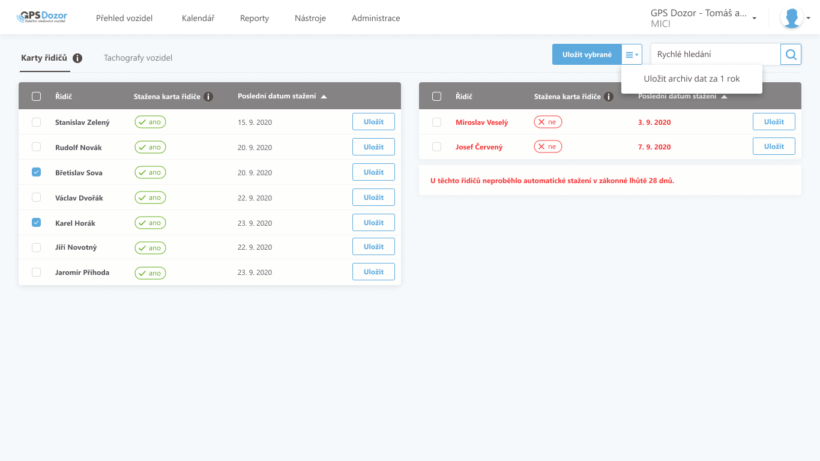Screen dimensions: 820x461
Task: Click Uložit for Josef Červený
Action: click(774, 146)
